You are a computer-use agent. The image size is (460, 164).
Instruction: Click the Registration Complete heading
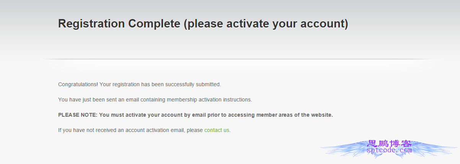tap(203, 24)
